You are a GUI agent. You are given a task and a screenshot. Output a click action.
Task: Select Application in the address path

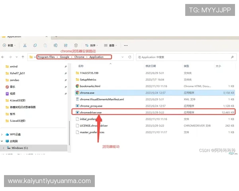tap(96, 57)
